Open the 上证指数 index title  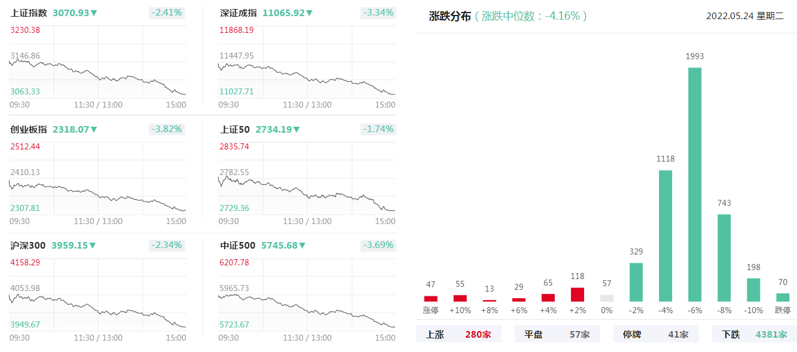click(x=29, y=13)
